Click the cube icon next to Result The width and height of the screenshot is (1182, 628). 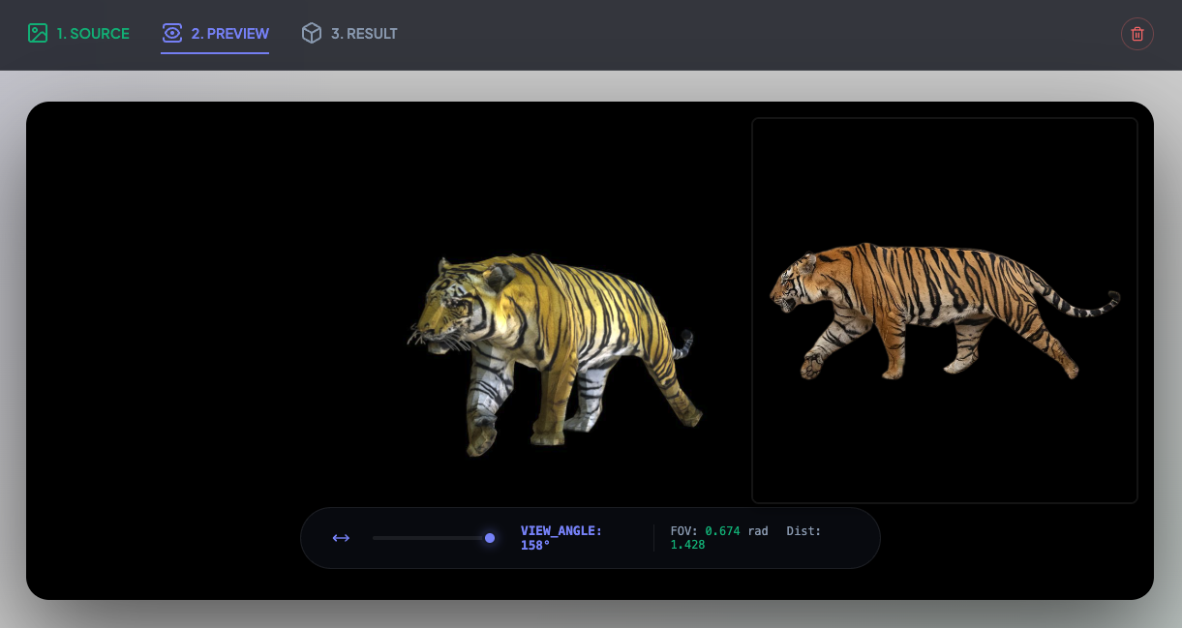(x=311, y=33)
